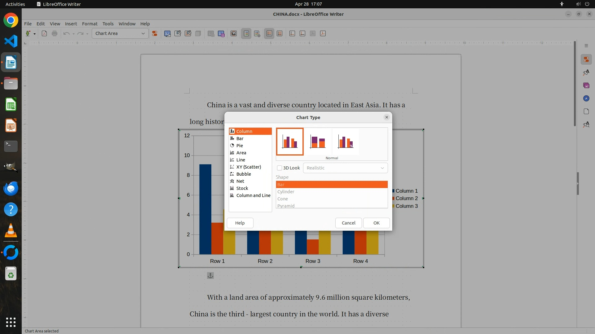Toggle Horizontal Grids toolbar button
595x334 pixels.
(x=269, y=33)
